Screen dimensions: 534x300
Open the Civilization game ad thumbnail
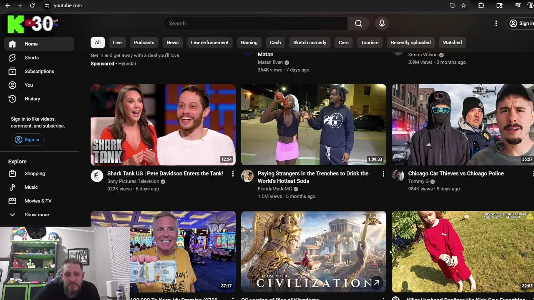(314, 252)
